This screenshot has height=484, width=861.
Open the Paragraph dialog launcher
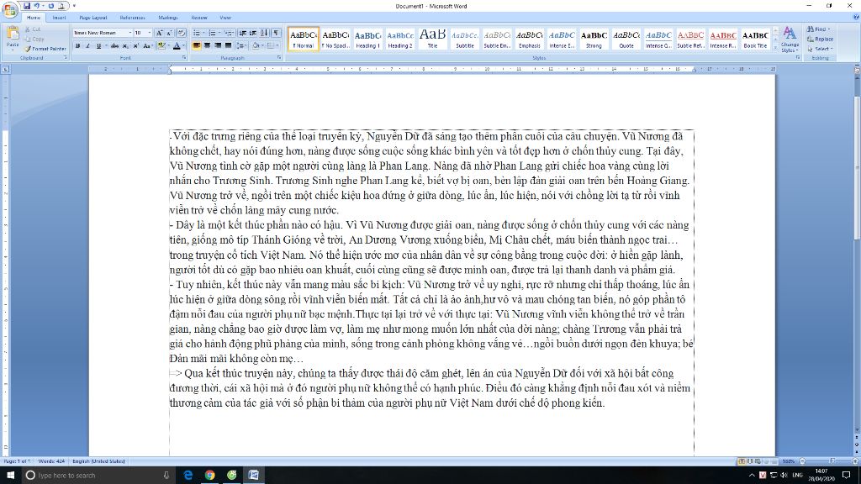(279, 58)
